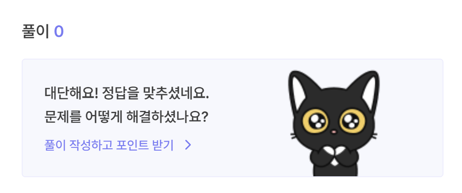This screenshot has width=462, height=193.
Task: Click the 문제를 어떻게 해결하셨나요? question text
Action: click(x=127, y=118)
